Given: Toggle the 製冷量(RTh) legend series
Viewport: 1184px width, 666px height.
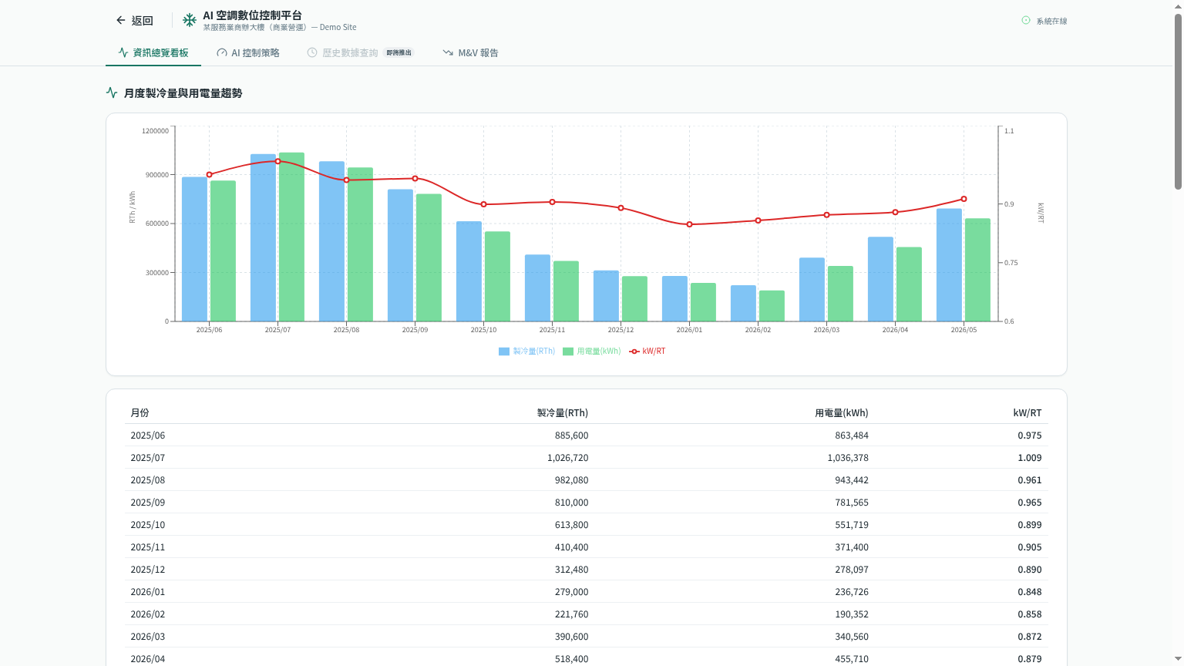Looking at the screenshot, I should [526, 351].
